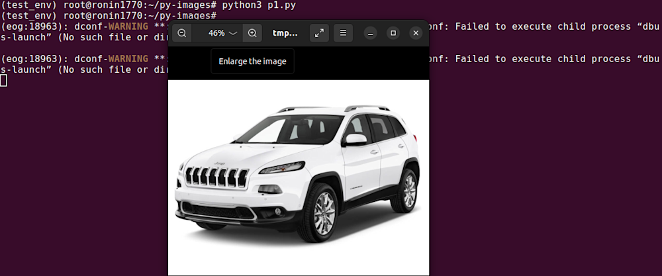Close the image viewer window
662x276 pixels.
[x=416, y=33]
